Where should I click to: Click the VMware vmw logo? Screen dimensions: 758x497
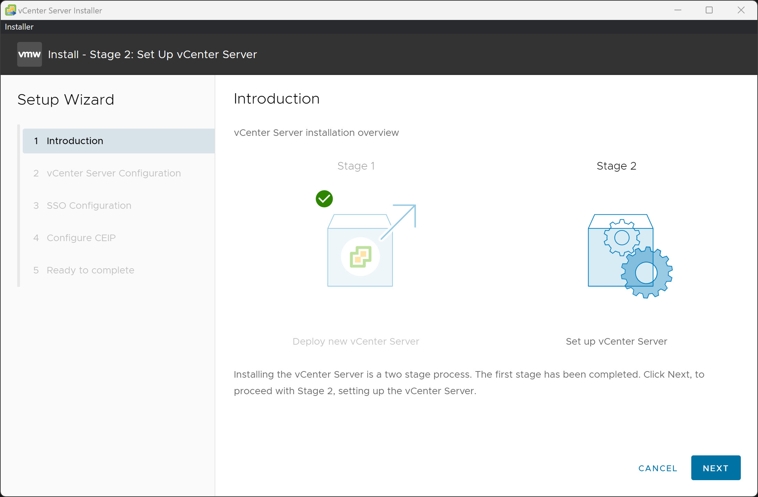pyautogui.click(x=29, y=54)
